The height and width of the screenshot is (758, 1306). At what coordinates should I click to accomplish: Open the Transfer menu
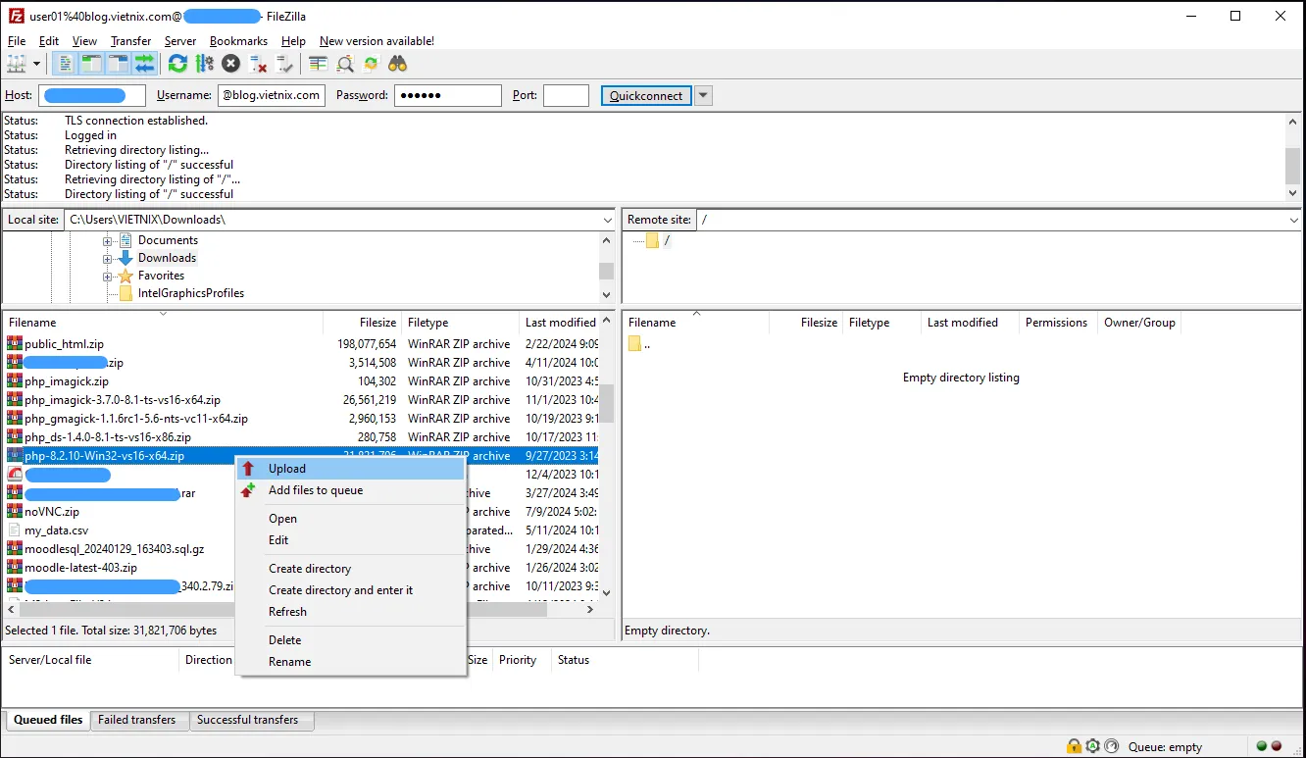click(x=130, y=41)
